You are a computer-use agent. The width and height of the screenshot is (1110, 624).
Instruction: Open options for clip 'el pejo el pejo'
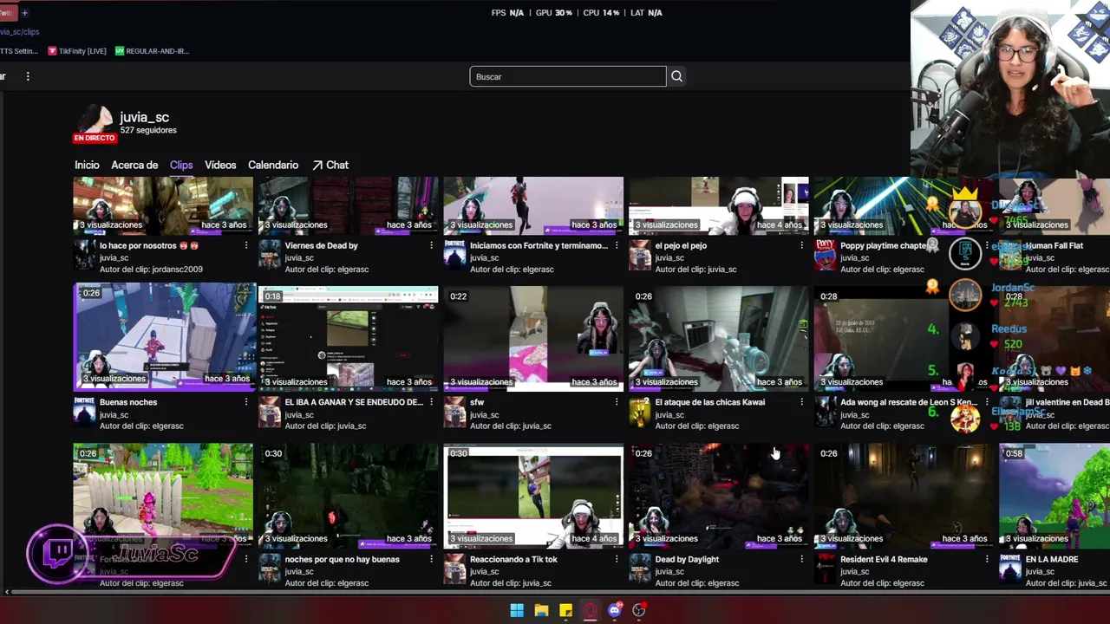coord(801,245)
